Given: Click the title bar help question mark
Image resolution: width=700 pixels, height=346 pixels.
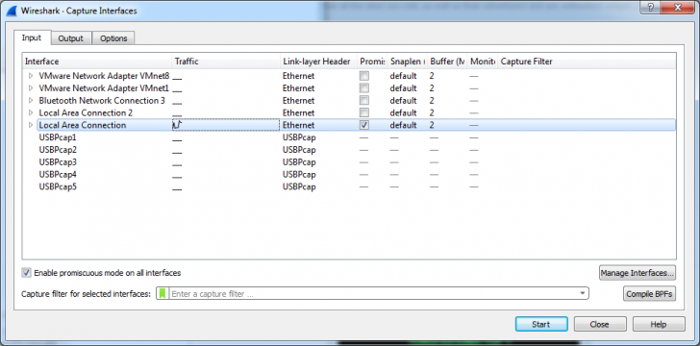Looking at the screenshot, I should tap(650, 7).
